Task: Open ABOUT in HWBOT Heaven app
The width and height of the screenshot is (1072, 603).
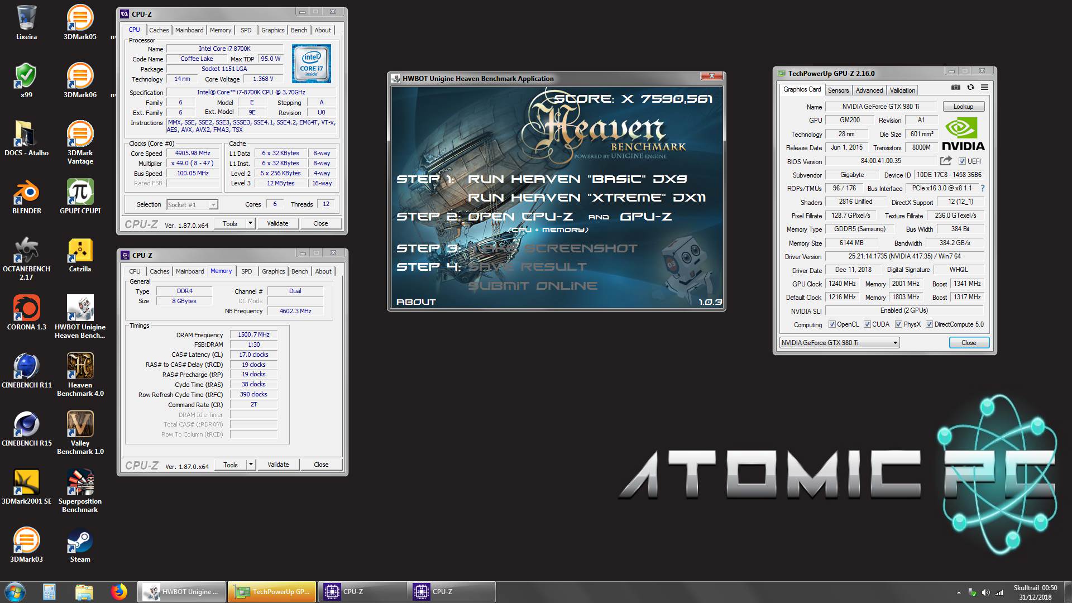Action: click(x=416, y=302)
